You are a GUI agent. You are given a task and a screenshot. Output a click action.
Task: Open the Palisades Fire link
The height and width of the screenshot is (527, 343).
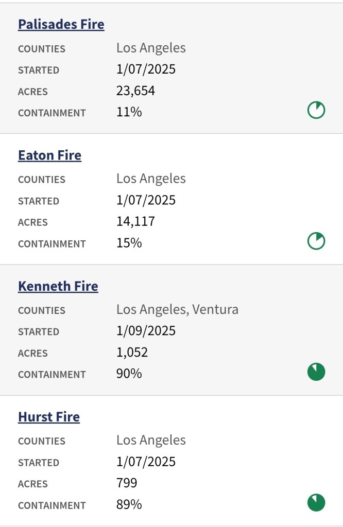(x=61, y=24)
